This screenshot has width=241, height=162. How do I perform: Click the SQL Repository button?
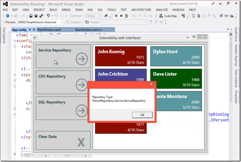tap(63, 108)
